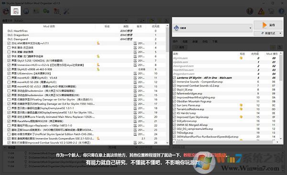
Task: Open the executables gears icon in toolbar
Action: (x=46, y=11)
